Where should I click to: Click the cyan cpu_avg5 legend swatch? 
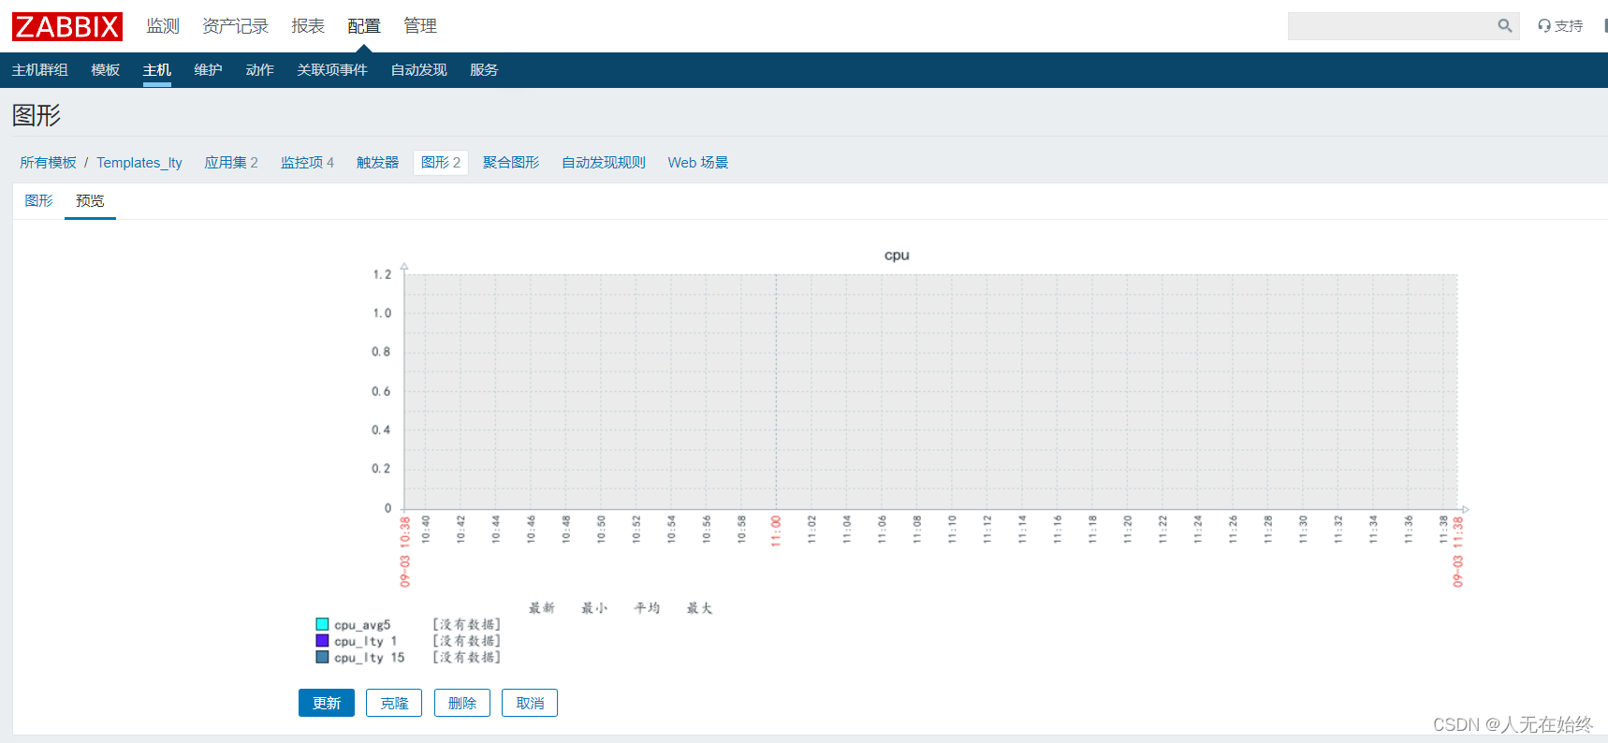click(322, 624)
